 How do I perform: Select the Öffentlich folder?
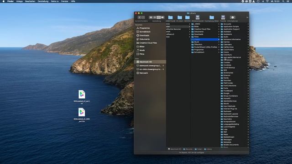pyautogui.click(x=205, y=45)
